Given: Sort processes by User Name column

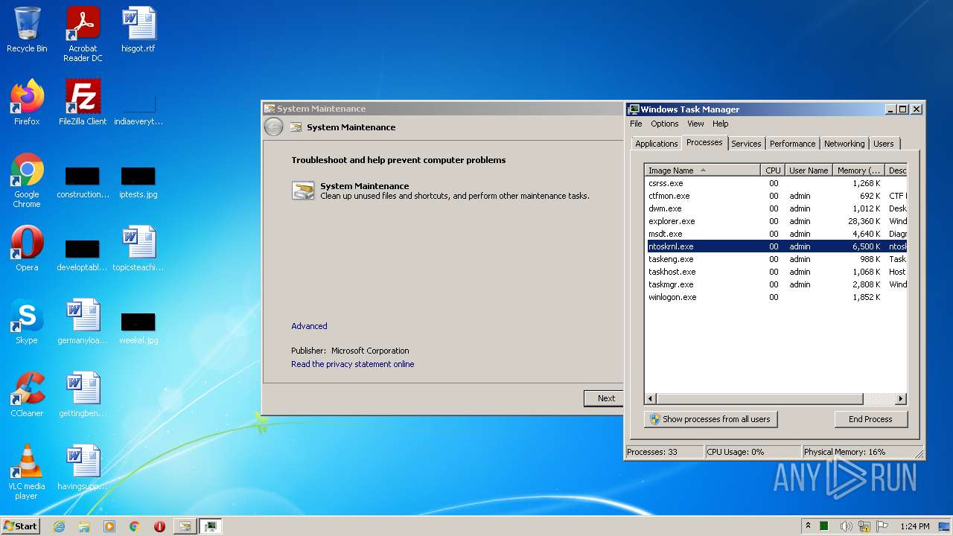Looking at the screenshot, I should coord(809,170).
